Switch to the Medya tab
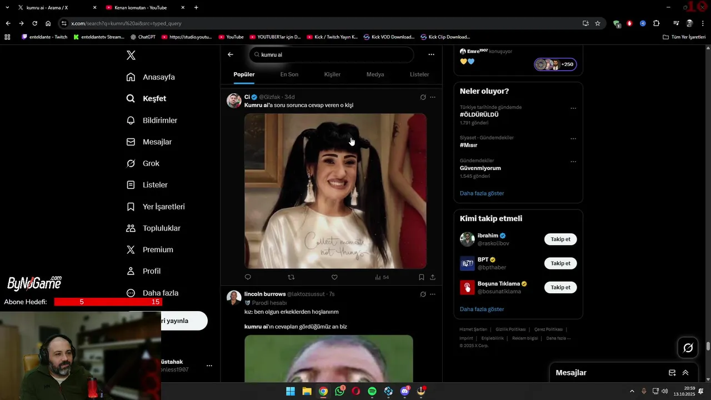The height and width of the screenshot is (400, 711). (x=375, y=74)
